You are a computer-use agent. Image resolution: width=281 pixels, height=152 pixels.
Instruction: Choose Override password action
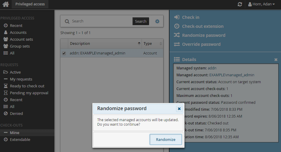[201, 44]
